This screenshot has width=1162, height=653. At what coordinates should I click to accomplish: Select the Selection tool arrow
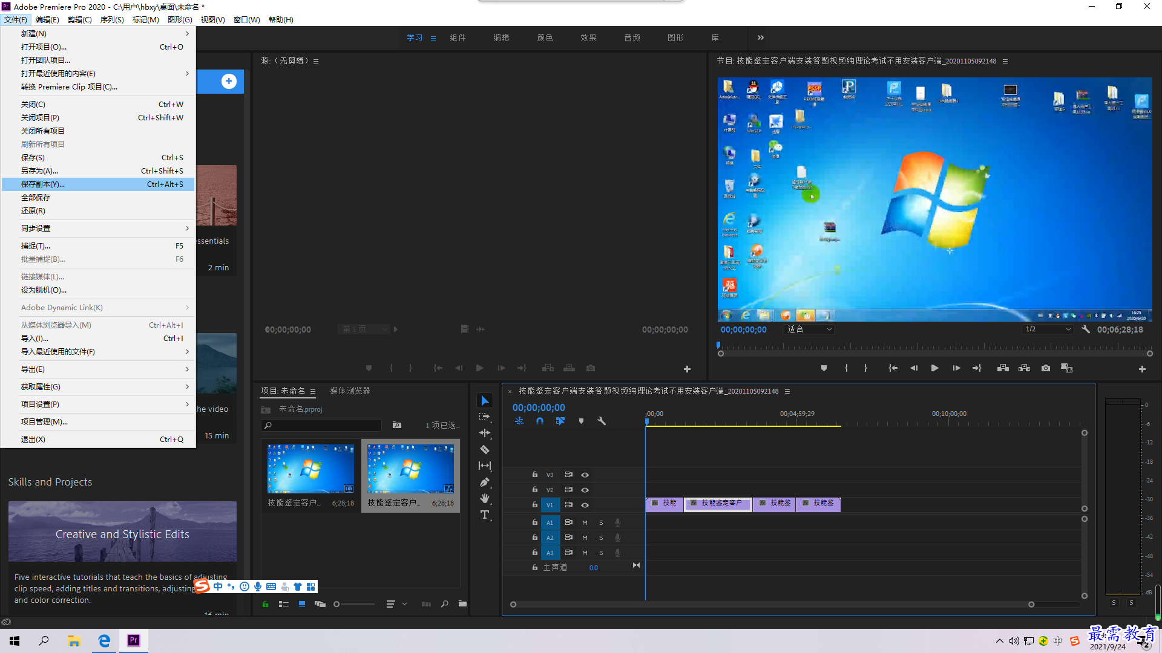tap(485, 401)
